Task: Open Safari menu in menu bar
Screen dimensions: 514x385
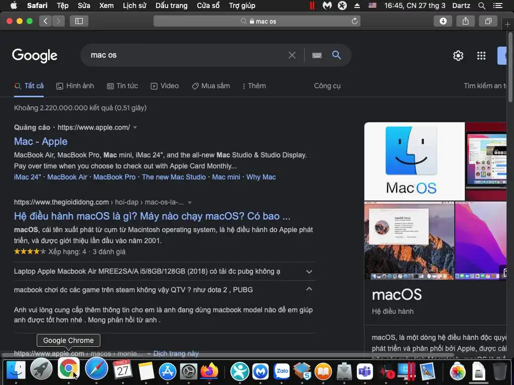Action: [37, 6]
